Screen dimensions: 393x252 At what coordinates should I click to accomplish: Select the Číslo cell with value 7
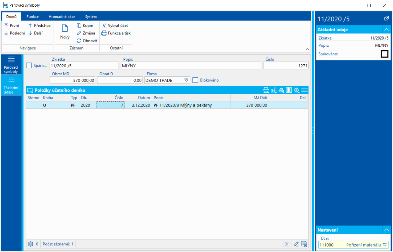click(110, 105)
